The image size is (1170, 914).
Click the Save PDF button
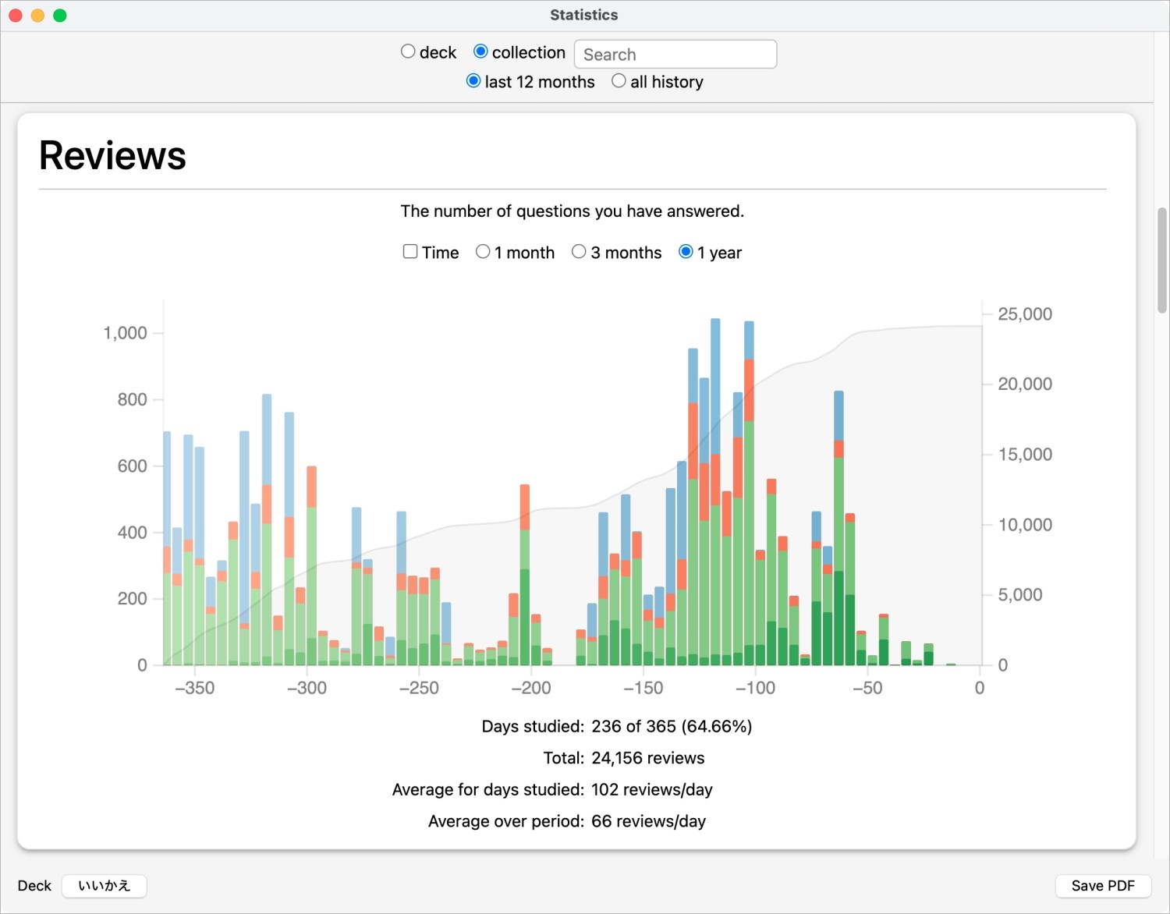(x=1102, y=886)
